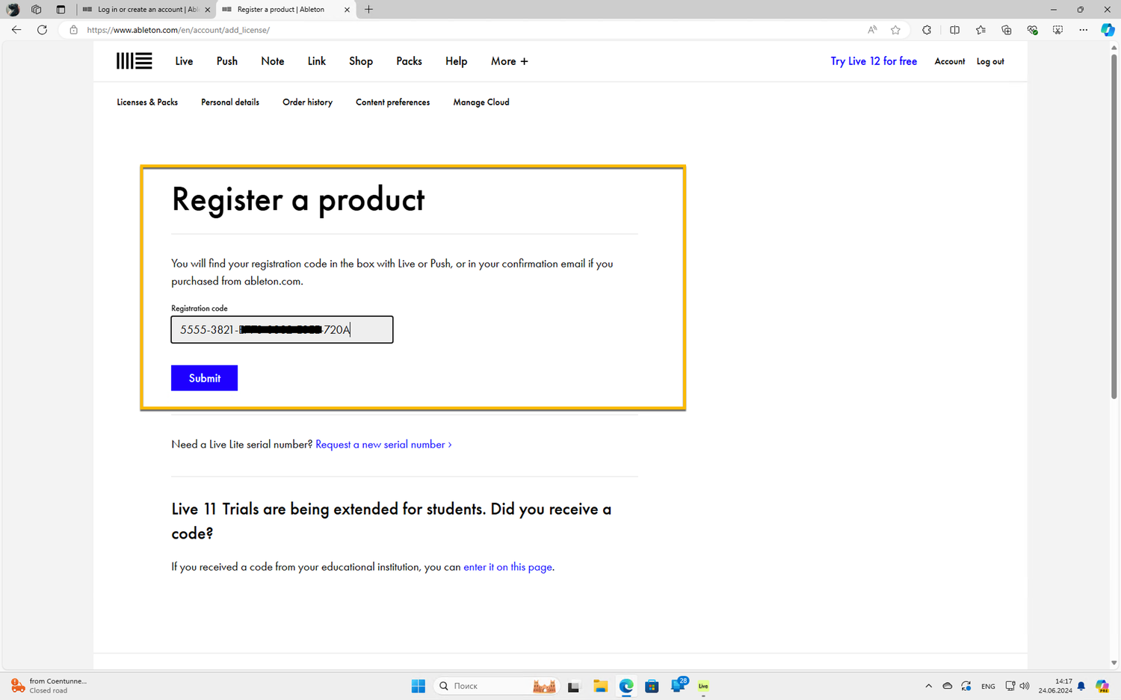Click the Log out link
Screen dimensions: 1121x700
coord(990,61)
